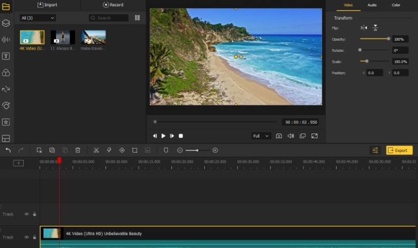Image resolution: width=418 pixels, height=248 pixels.
Task: Expand the Full preview quality dropdown
Action: (x=261, y=136)
